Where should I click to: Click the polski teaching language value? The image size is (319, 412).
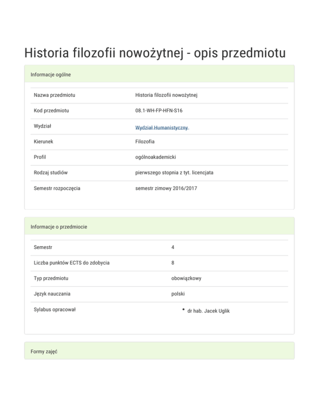pos(178,294)
